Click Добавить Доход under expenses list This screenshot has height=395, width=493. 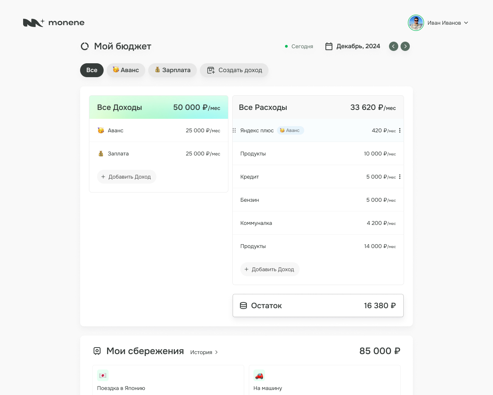click(270, 269)
